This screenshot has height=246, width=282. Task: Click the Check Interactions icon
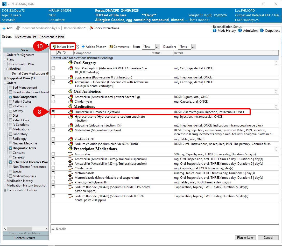(91, 28)
